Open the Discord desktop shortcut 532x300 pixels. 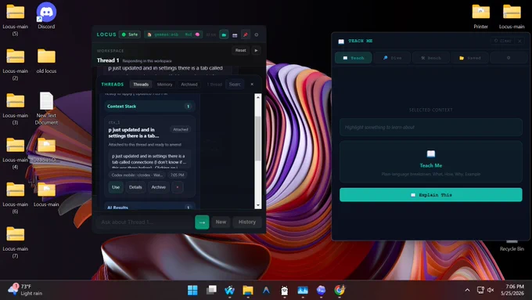coord(46,16)
